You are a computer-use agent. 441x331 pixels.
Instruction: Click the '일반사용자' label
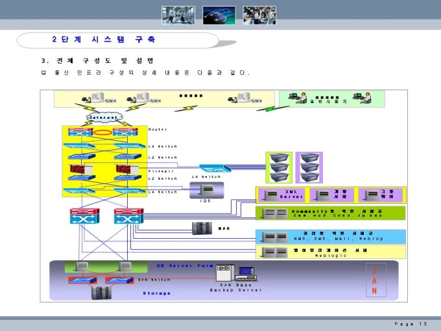[x=328, y=101]
